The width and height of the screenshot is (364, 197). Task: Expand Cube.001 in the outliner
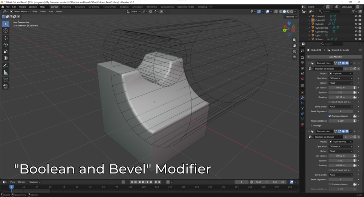(x=309, y=16)
